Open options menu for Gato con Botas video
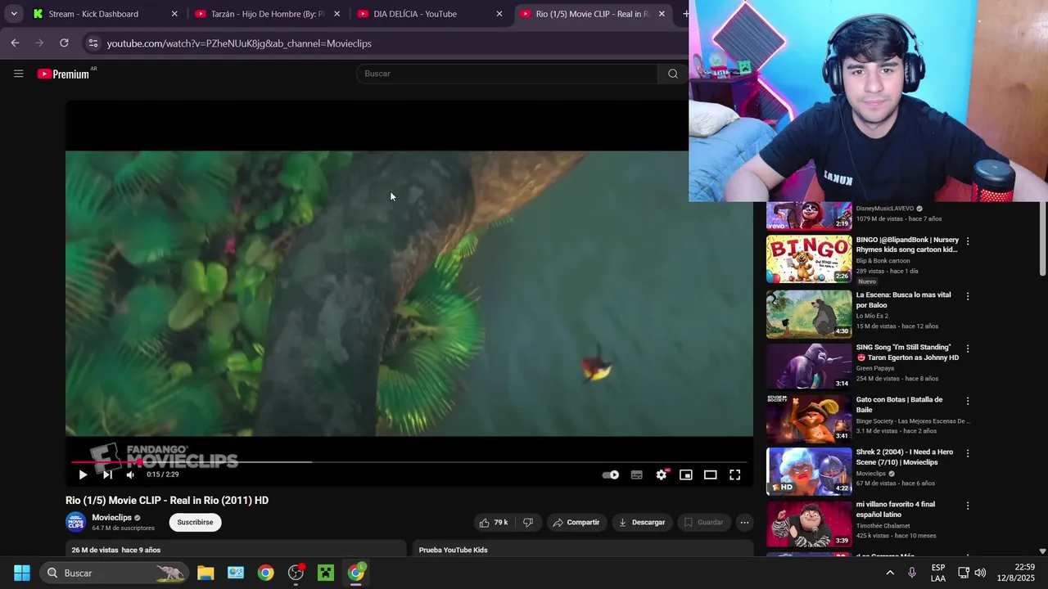Viewport: 1048px width, 589px height. [968, 401]
